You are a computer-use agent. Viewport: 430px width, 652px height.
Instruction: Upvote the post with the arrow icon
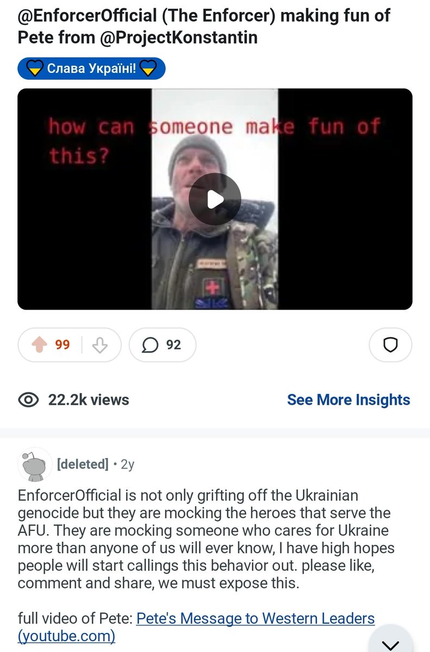point(41,345)
